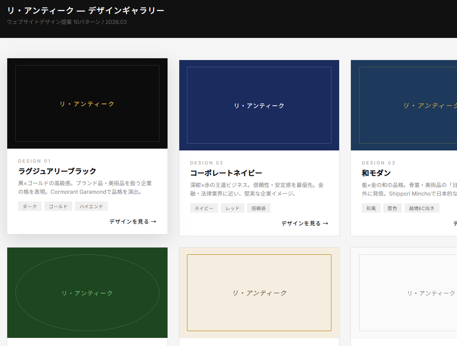This screenshot has width=457, height=346.
Task: Click the 越境EC向き tag
Action: pos(422,208)
